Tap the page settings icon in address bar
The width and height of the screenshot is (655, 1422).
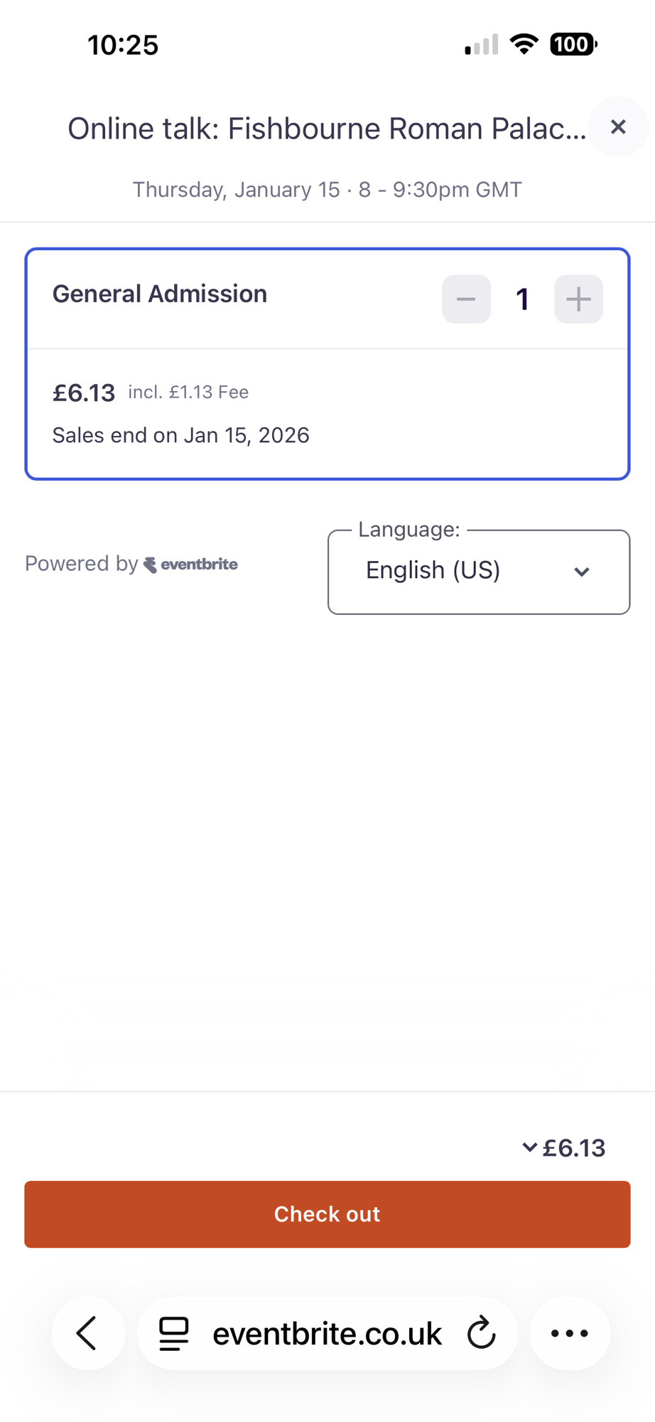[x=174, y=1333]
